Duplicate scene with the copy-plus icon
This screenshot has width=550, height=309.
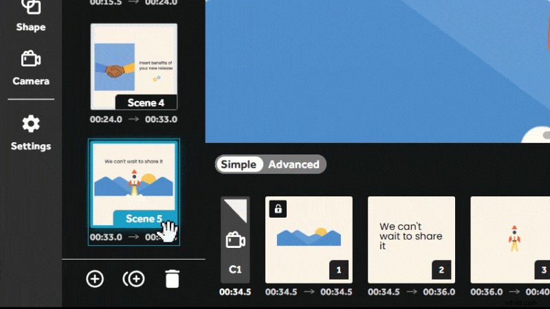[x=133, y=279]
